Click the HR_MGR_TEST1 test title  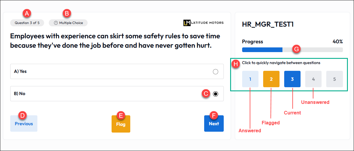(x=268, y=24)
